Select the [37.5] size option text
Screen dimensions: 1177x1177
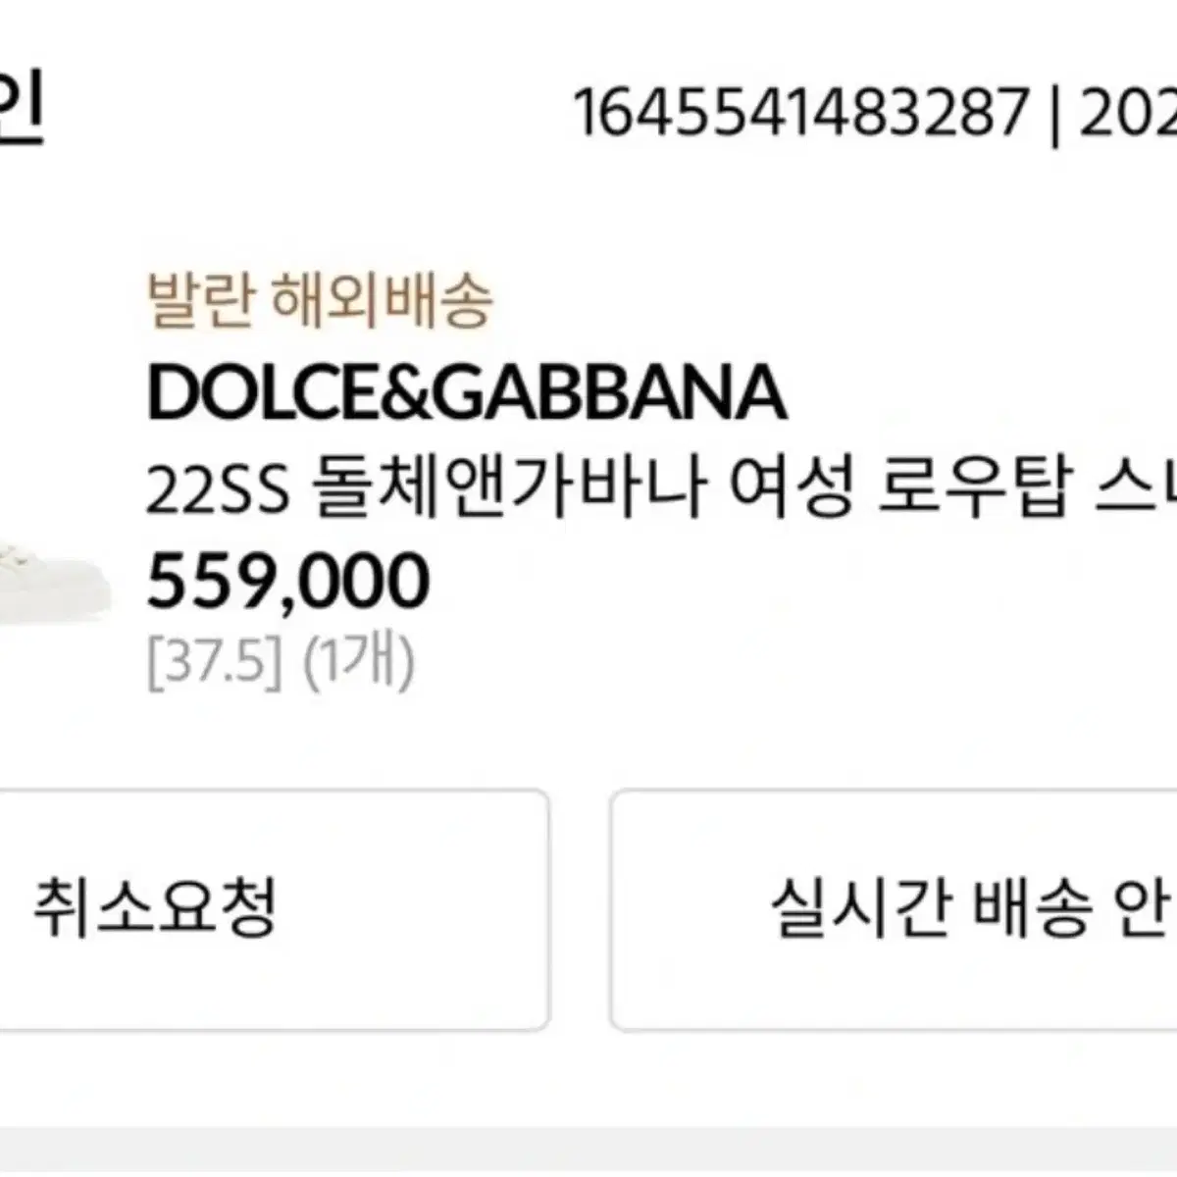[214, 663]
